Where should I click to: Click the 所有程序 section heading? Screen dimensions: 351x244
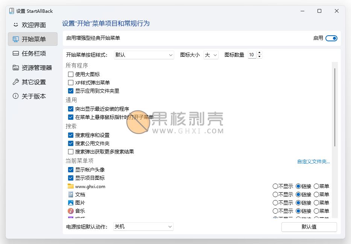[x=77, y=65]
